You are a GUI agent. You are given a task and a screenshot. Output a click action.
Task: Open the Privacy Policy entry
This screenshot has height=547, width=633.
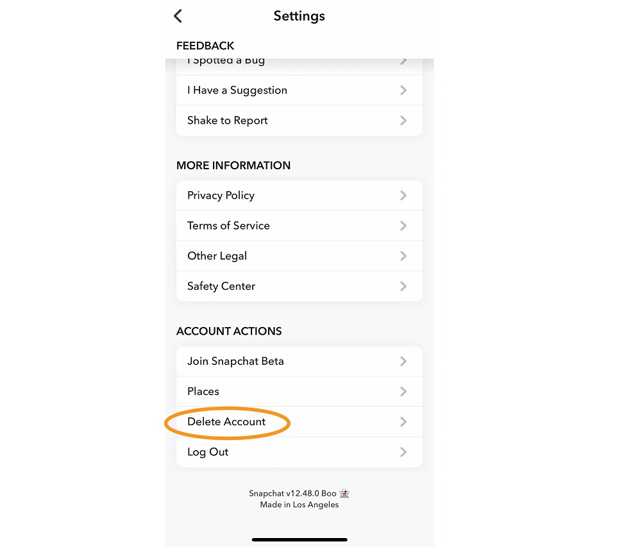click(221, 196)
